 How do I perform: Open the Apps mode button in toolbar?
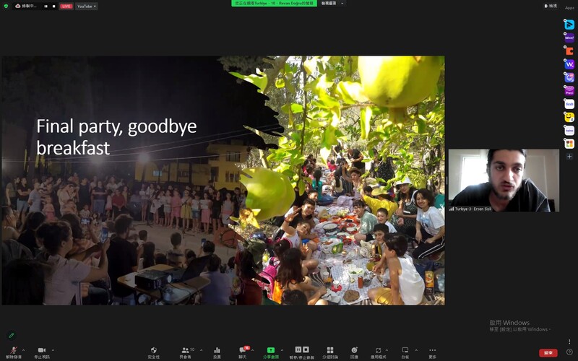tap(378, 352)
